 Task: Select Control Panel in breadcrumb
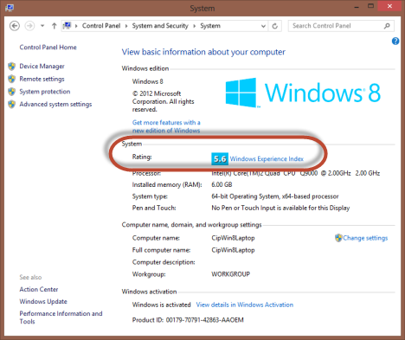101,26
